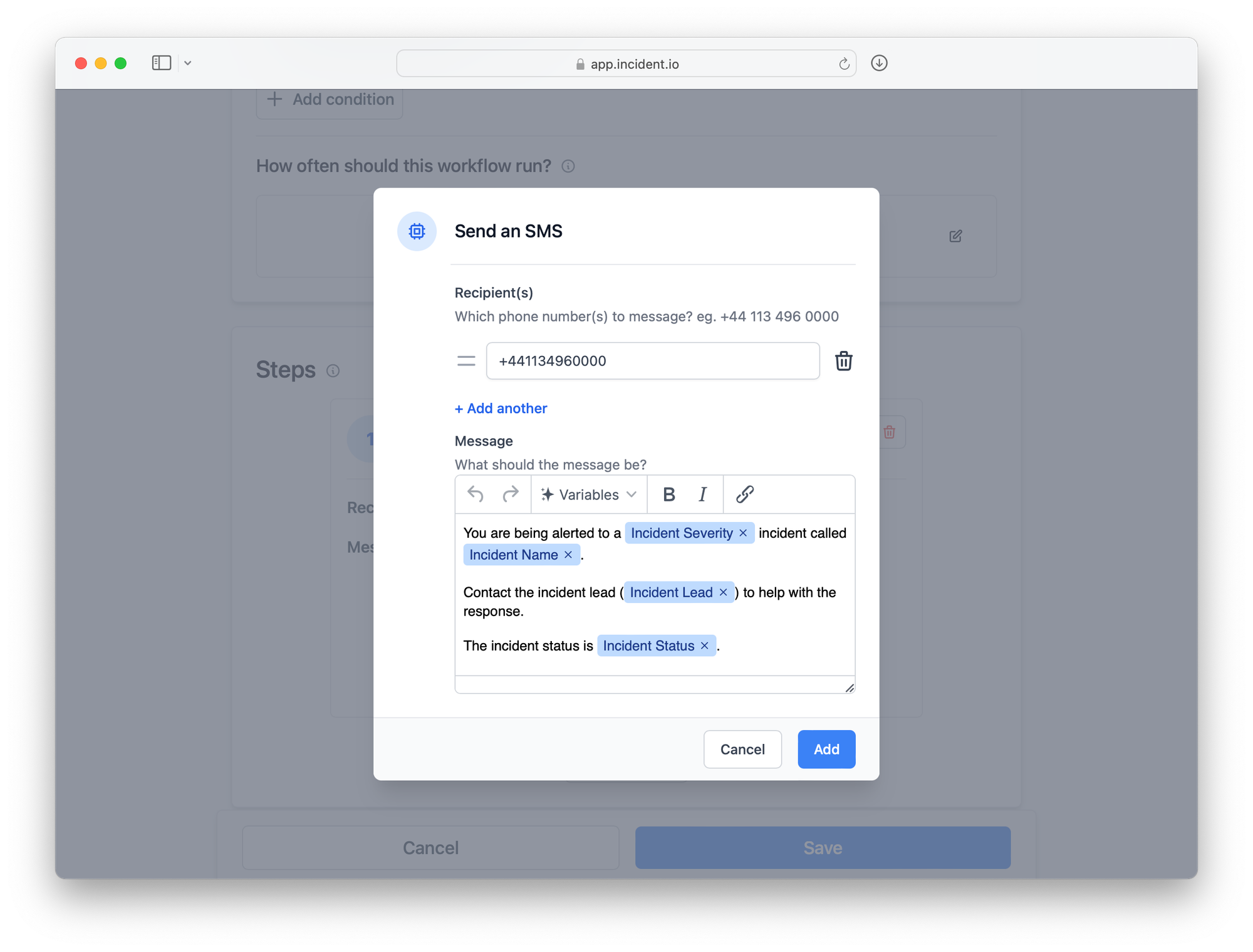Remove the Incident Status variable tag

point(704,646)
